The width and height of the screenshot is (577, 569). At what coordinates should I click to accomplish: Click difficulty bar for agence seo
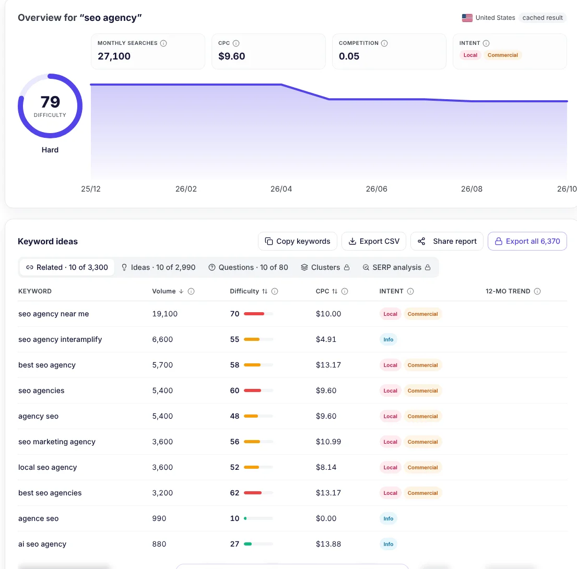coord(258,518)
